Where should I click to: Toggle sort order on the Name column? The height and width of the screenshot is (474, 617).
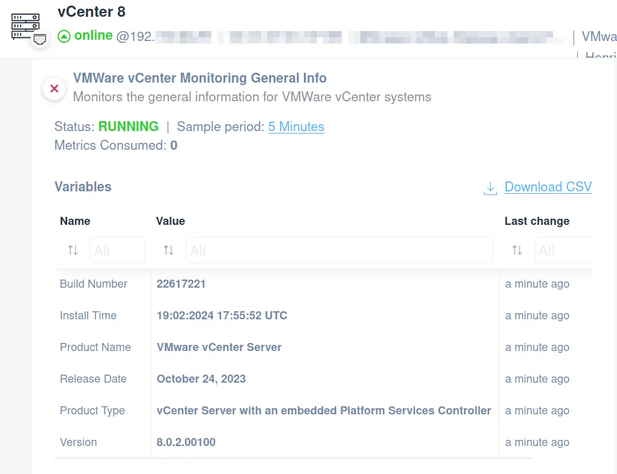tap(73, 250)
